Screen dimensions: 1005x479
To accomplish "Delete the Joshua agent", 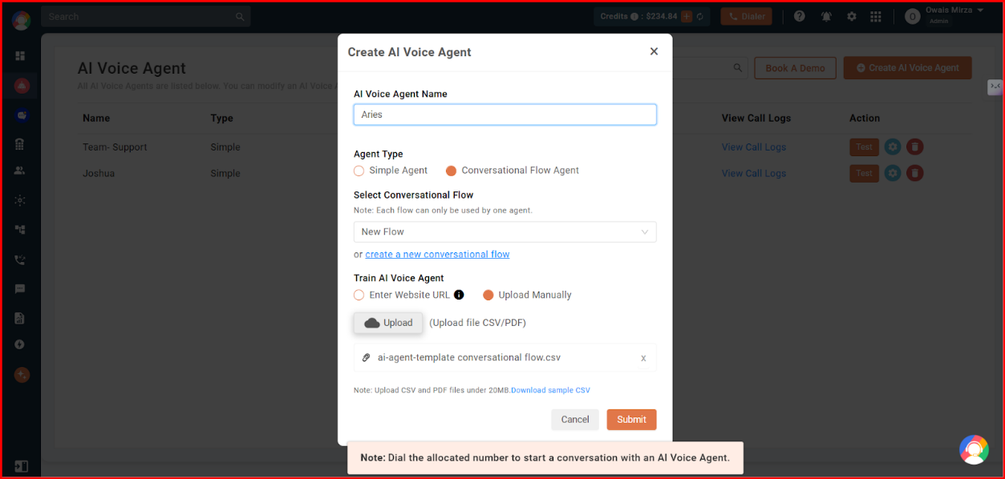I will 914,173.
